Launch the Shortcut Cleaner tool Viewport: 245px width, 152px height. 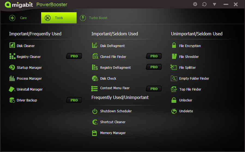coord(113,122)
